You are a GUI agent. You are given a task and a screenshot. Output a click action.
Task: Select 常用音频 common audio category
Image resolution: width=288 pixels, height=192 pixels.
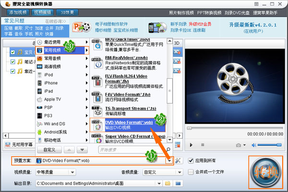[x=62, y=58]
